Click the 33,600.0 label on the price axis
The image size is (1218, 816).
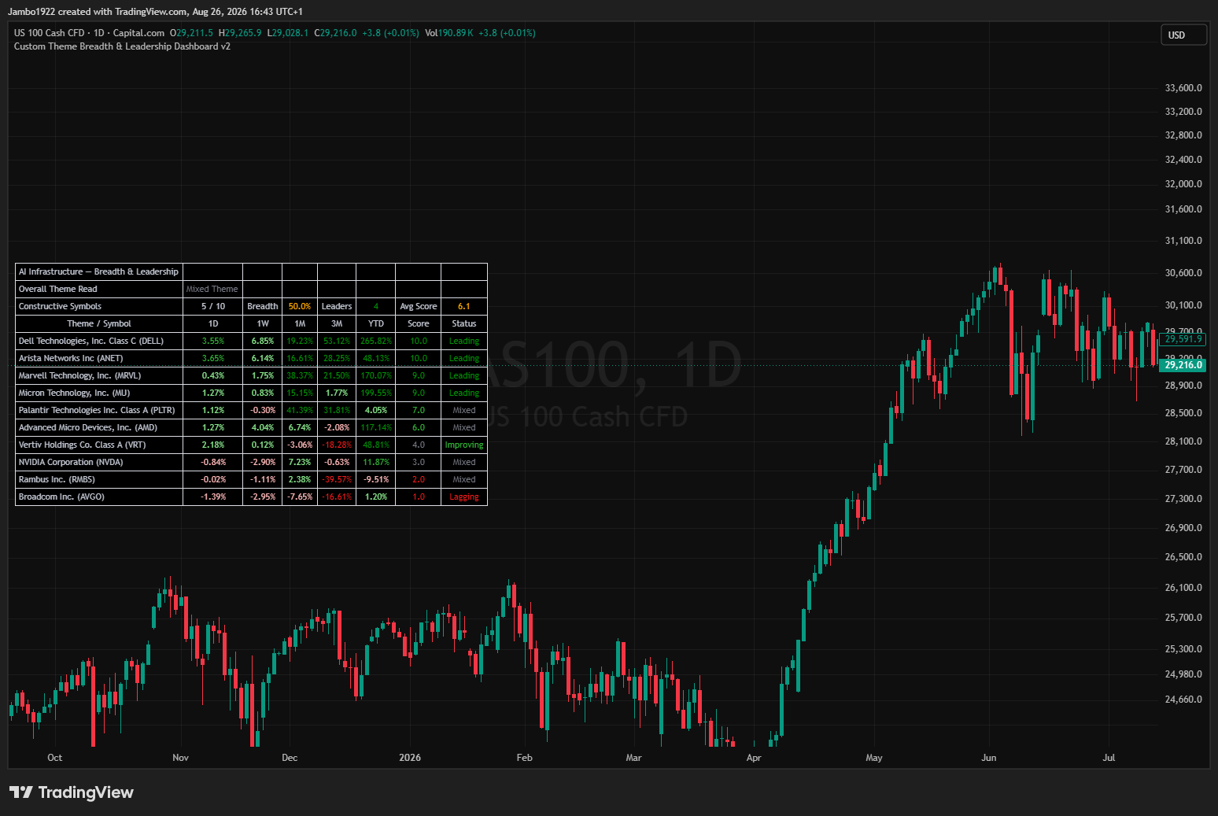(1183, 88)
